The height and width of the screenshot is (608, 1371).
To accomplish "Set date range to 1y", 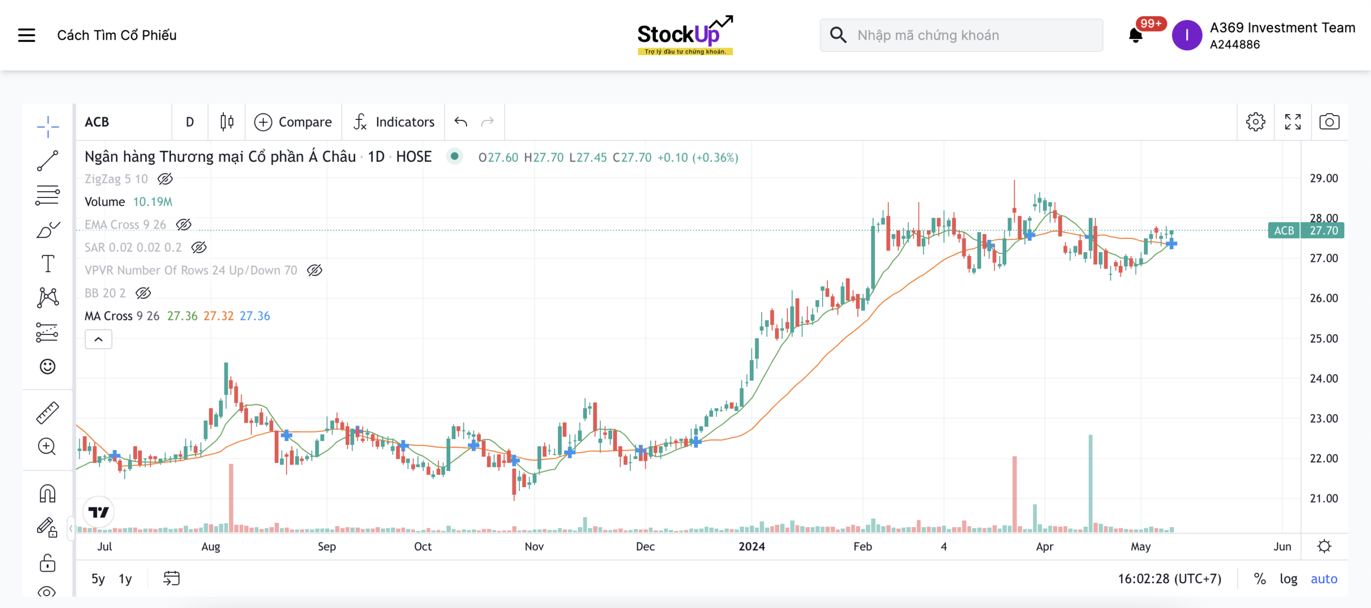I will tap(125, 579).
